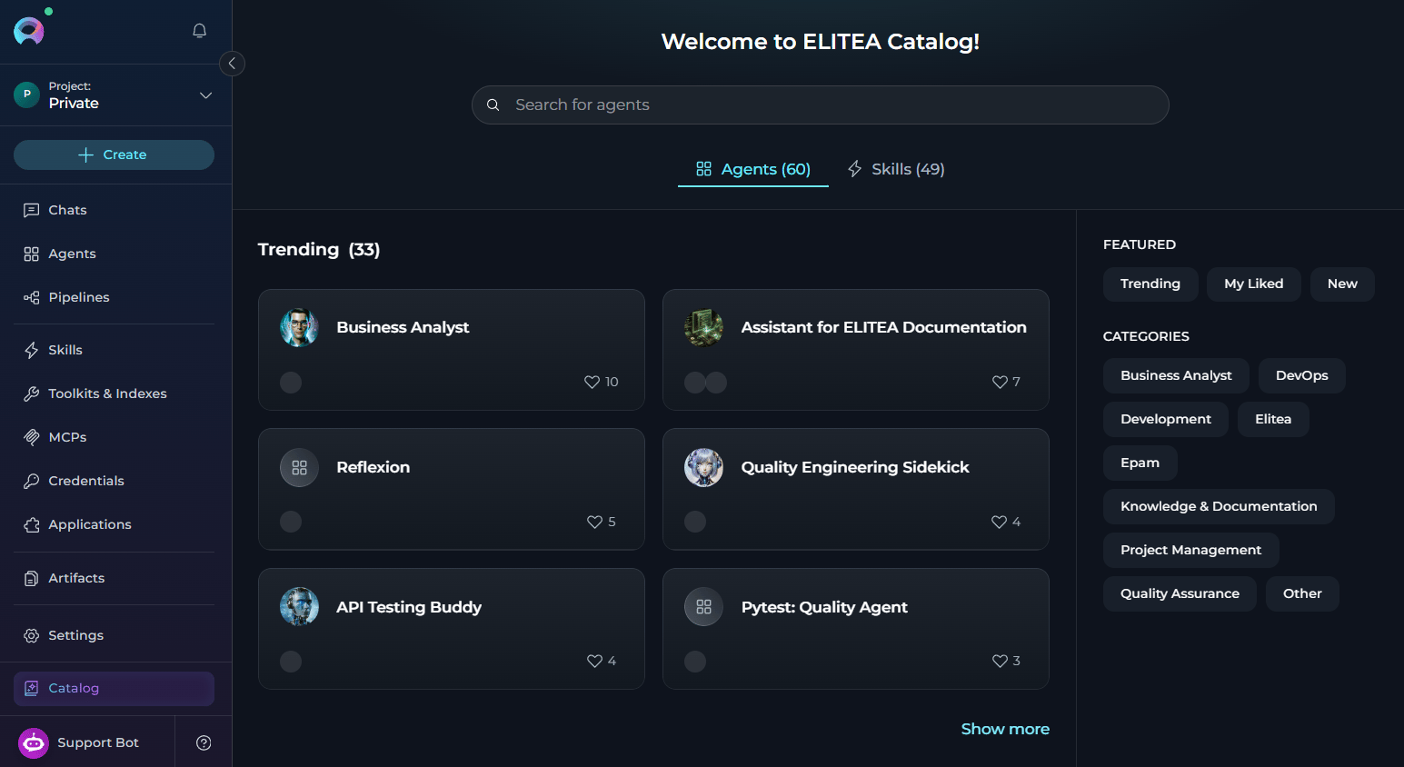This screenshot has width=1404, height=767.
Task: Open the Quality Engineering Sidekick card
Action: coord(856,489)
